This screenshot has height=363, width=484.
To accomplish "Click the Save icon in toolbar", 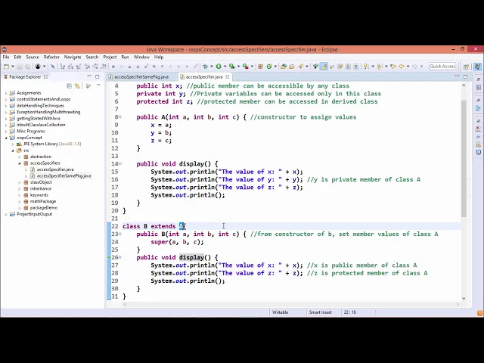I will (x=20, y=67).
